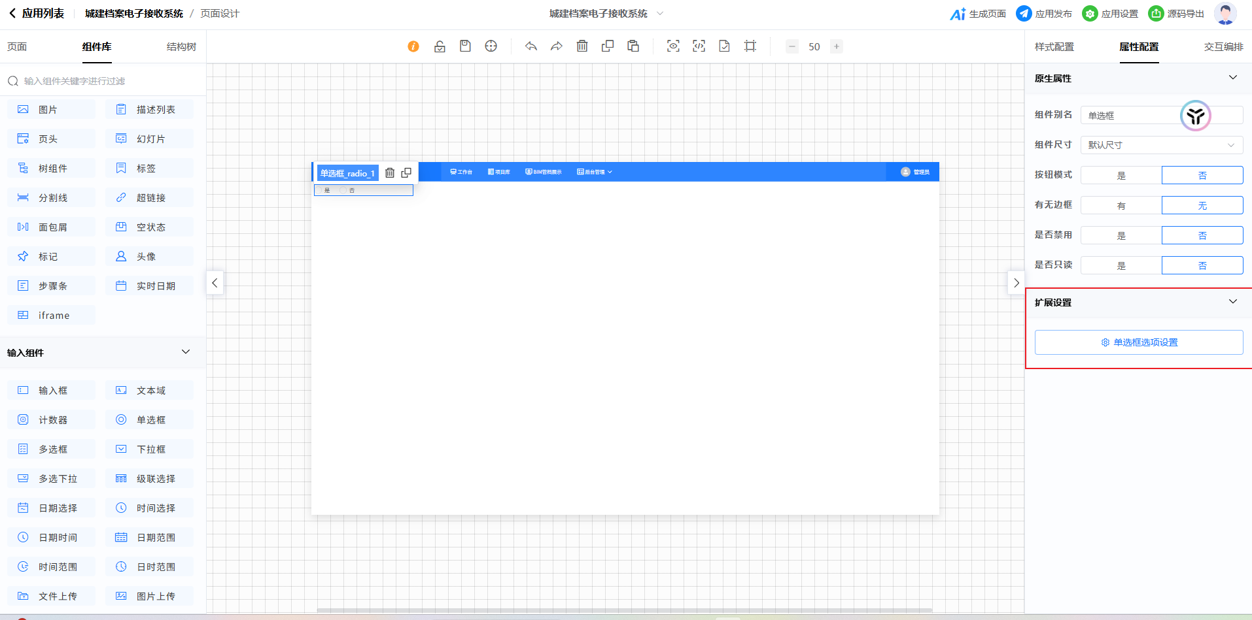Set 是否禁用 to 是

click(x=1121, y=236)
